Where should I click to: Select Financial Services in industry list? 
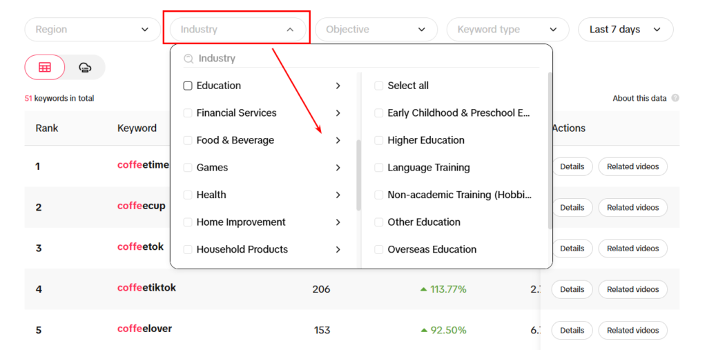[x=236, y=113]
